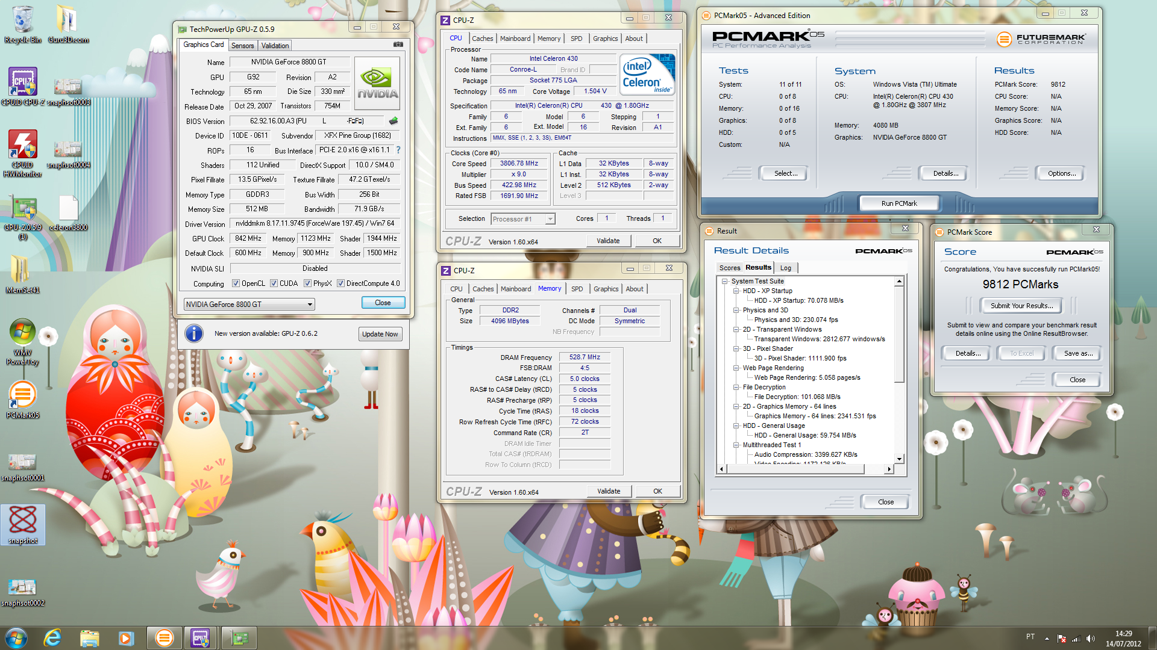This screenshot has height=650, width=1157.
Task: Switch to the Scores tab in Result window
Action: click(x=729, y=268)
